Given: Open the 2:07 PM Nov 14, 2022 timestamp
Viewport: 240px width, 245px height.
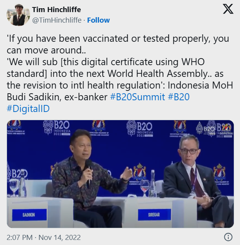Looking at the screenshot, I should [44, 238].
